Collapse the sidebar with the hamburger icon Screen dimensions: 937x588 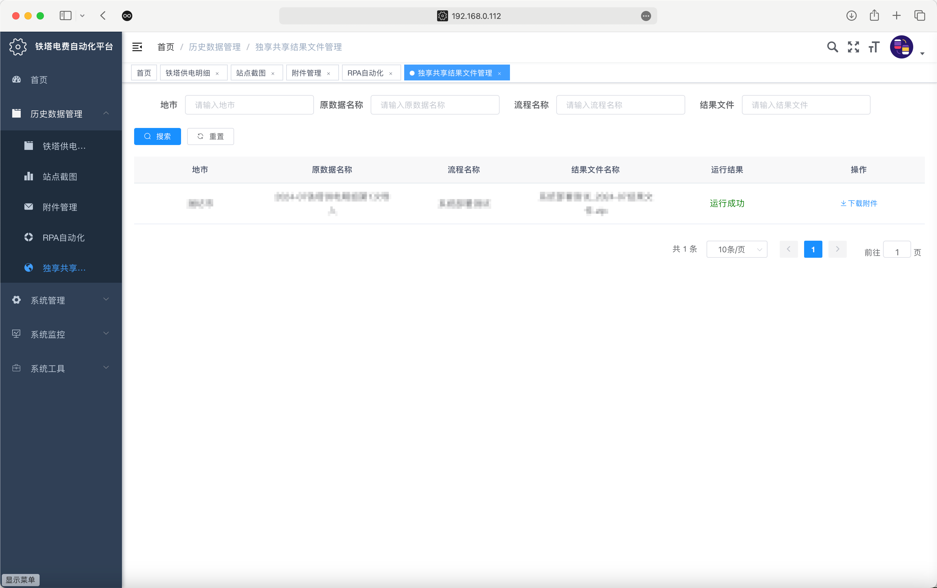[137, 47]
